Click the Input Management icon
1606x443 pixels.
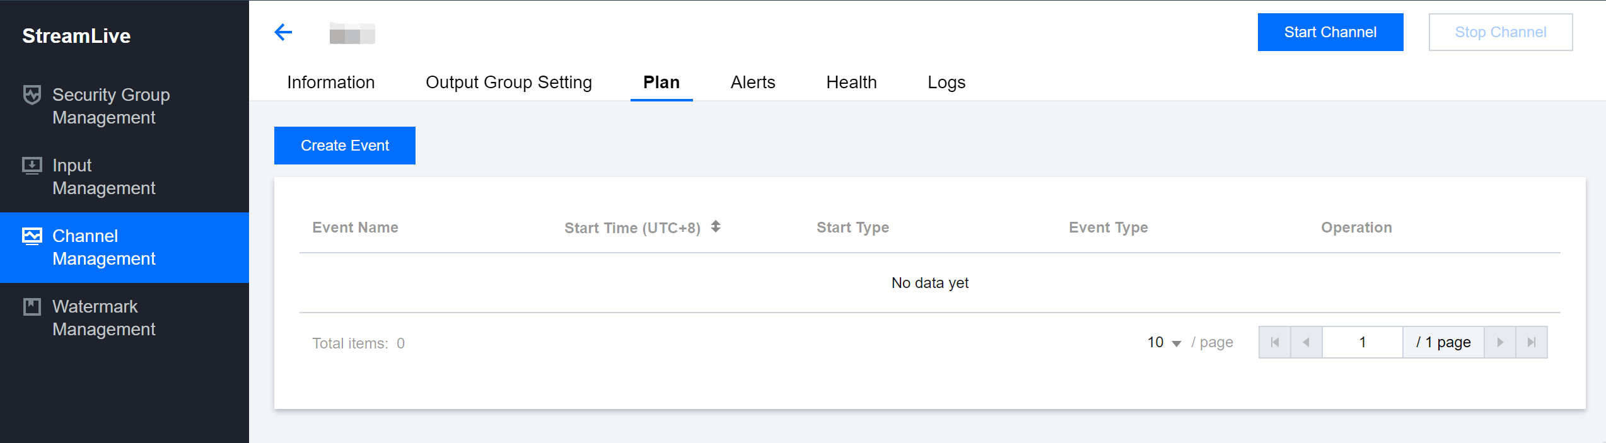32,166
